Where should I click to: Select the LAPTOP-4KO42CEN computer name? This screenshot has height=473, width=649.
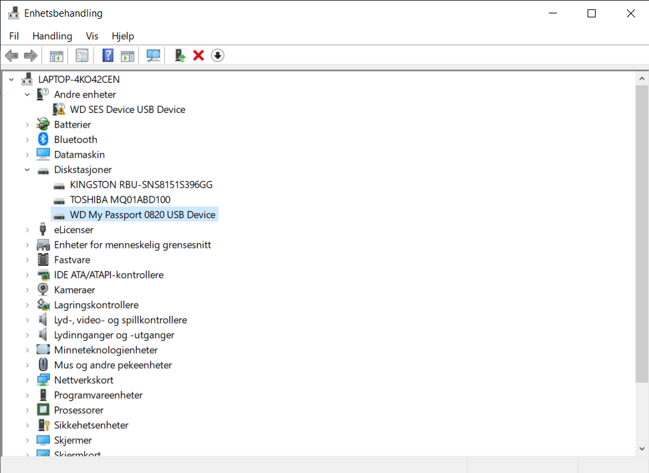[79, 79]
